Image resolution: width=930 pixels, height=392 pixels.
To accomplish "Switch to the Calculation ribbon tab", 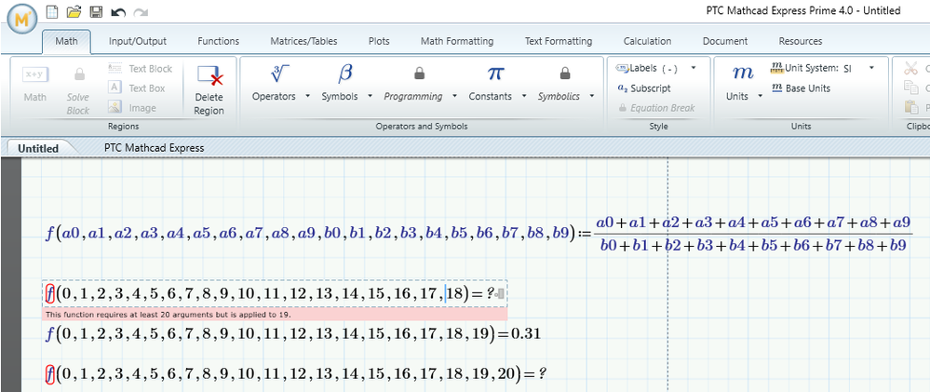I will pos(647,41).
